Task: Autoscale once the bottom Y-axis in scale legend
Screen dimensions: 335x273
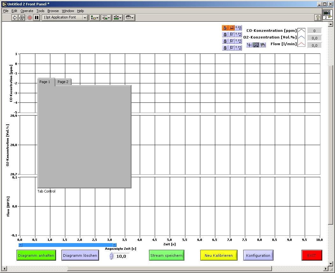Action: [x=232, y=48]
